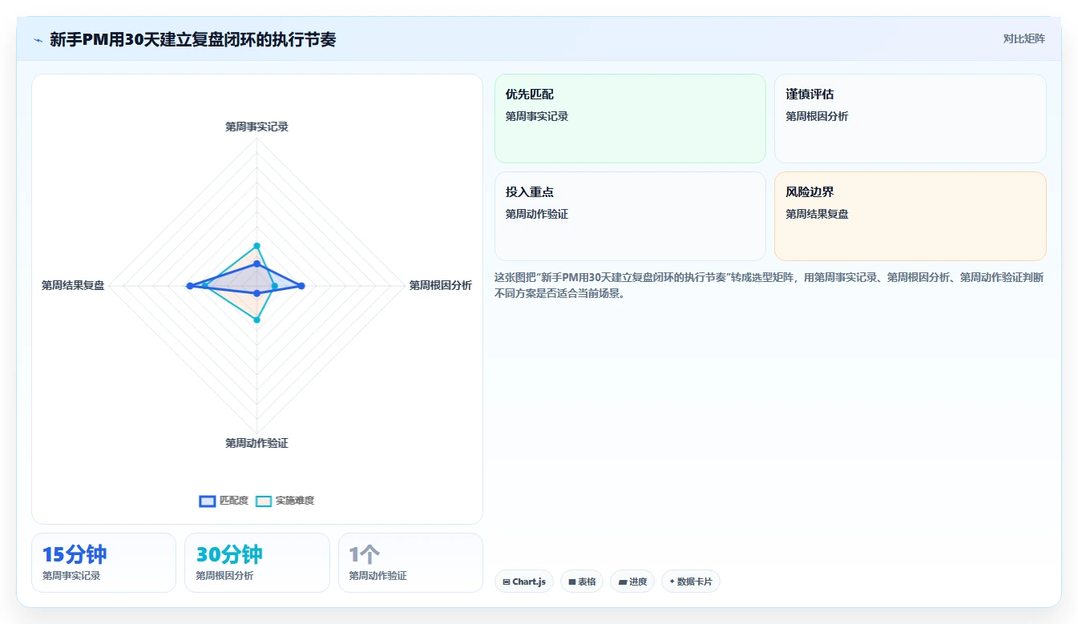Click the 15分钟 stat card
The width and height of the screenshot is (1078, 624).
coord(103,562)
